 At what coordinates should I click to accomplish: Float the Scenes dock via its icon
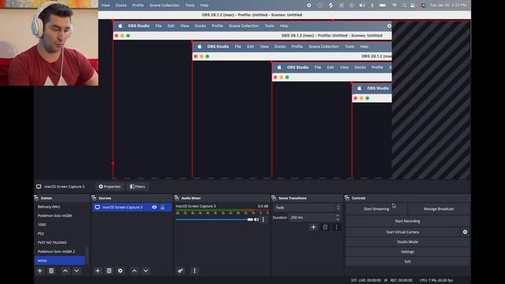pos(36,198)
